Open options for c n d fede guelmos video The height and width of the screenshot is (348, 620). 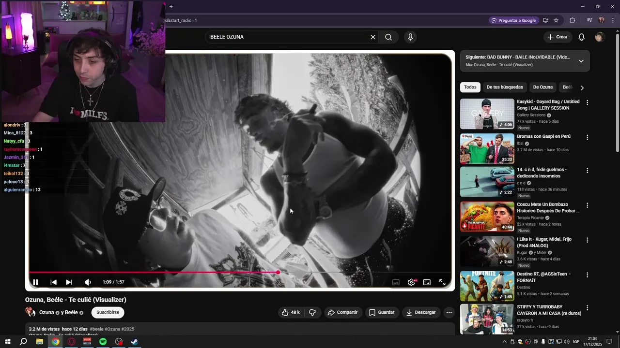tap(587, 171)
